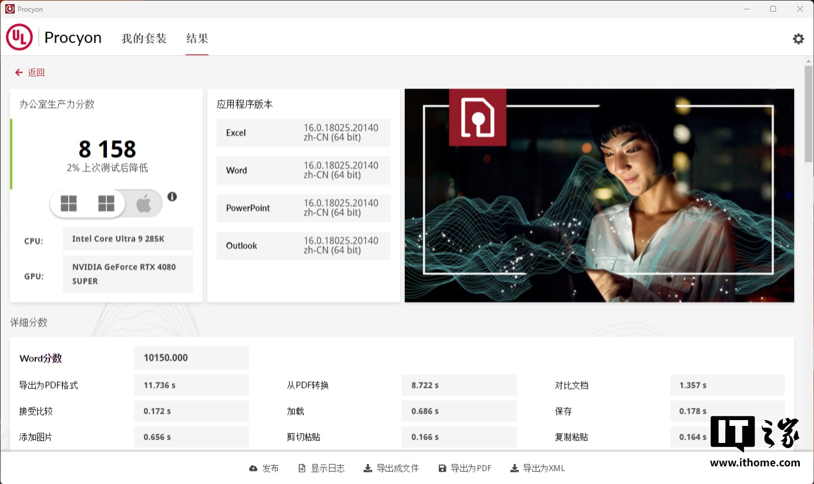The height and width of the screenshot is (484, 814).
Task: Click the 导出为XML download icon
Action: click(x=514, y=468)
